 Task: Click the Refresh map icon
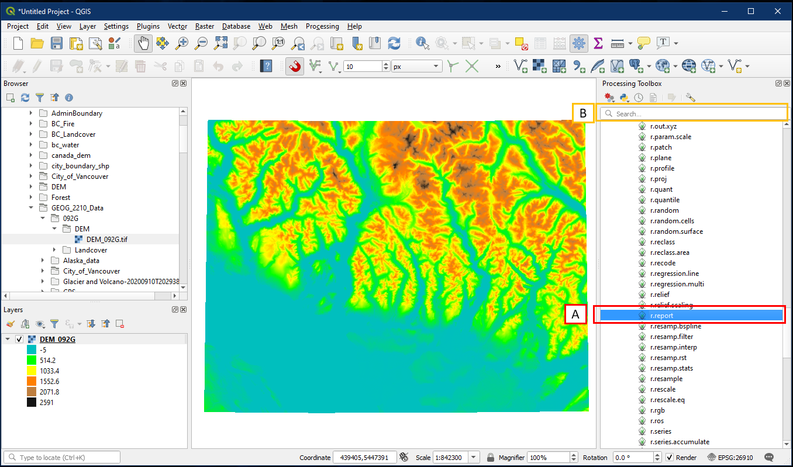point(394,43)
